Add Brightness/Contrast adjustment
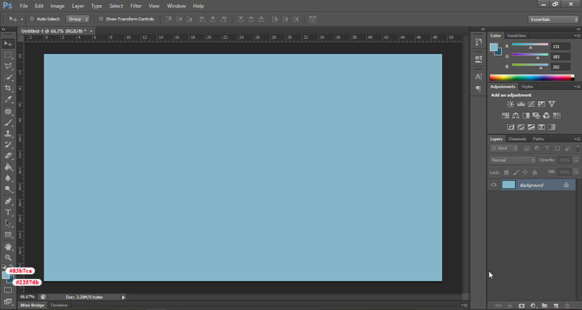 point(510,104)
